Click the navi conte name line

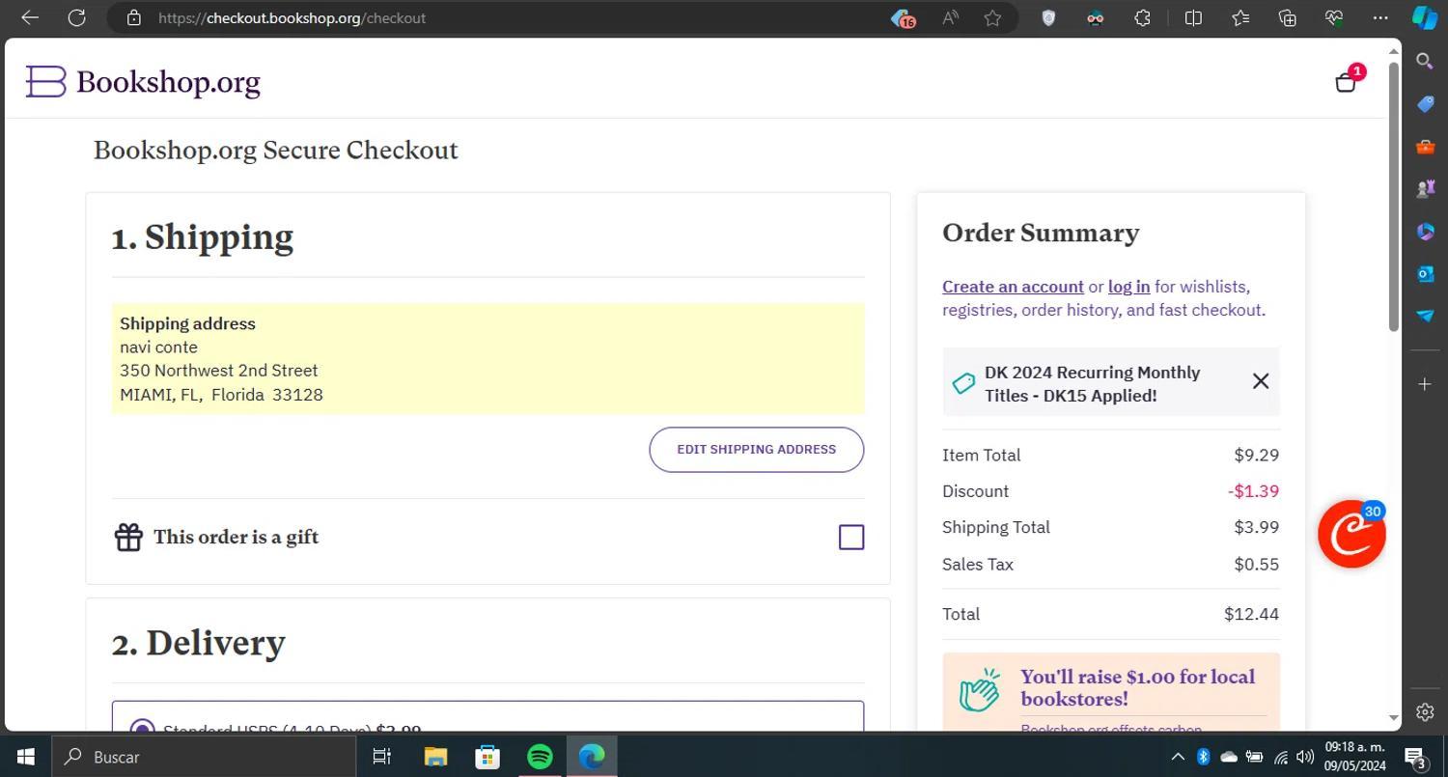point(158,347)
